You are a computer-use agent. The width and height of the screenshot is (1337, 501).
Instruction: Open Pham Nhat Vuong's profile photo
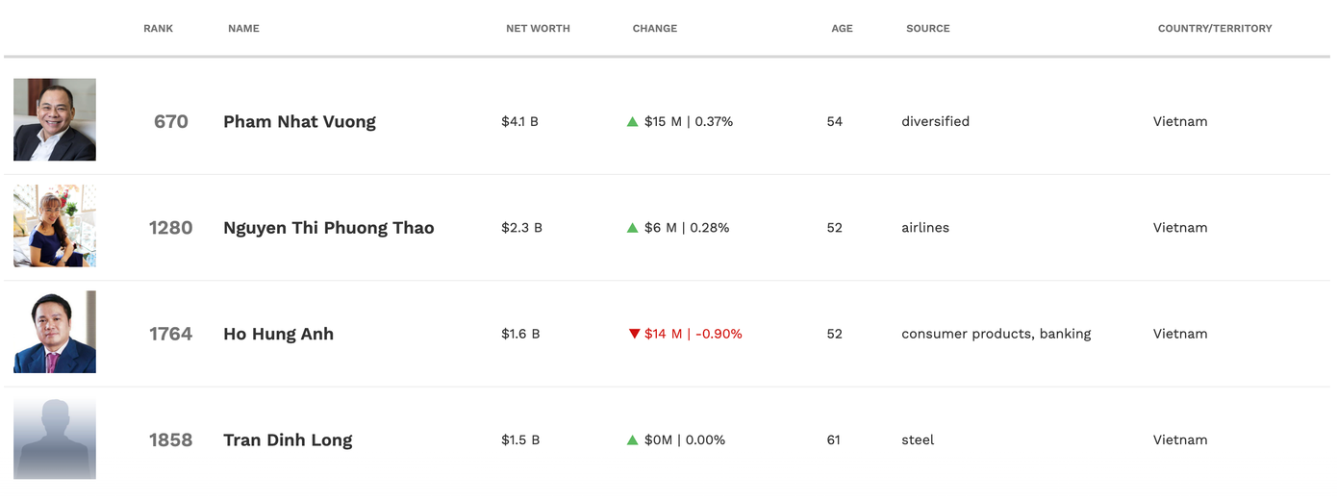(55, 120)
